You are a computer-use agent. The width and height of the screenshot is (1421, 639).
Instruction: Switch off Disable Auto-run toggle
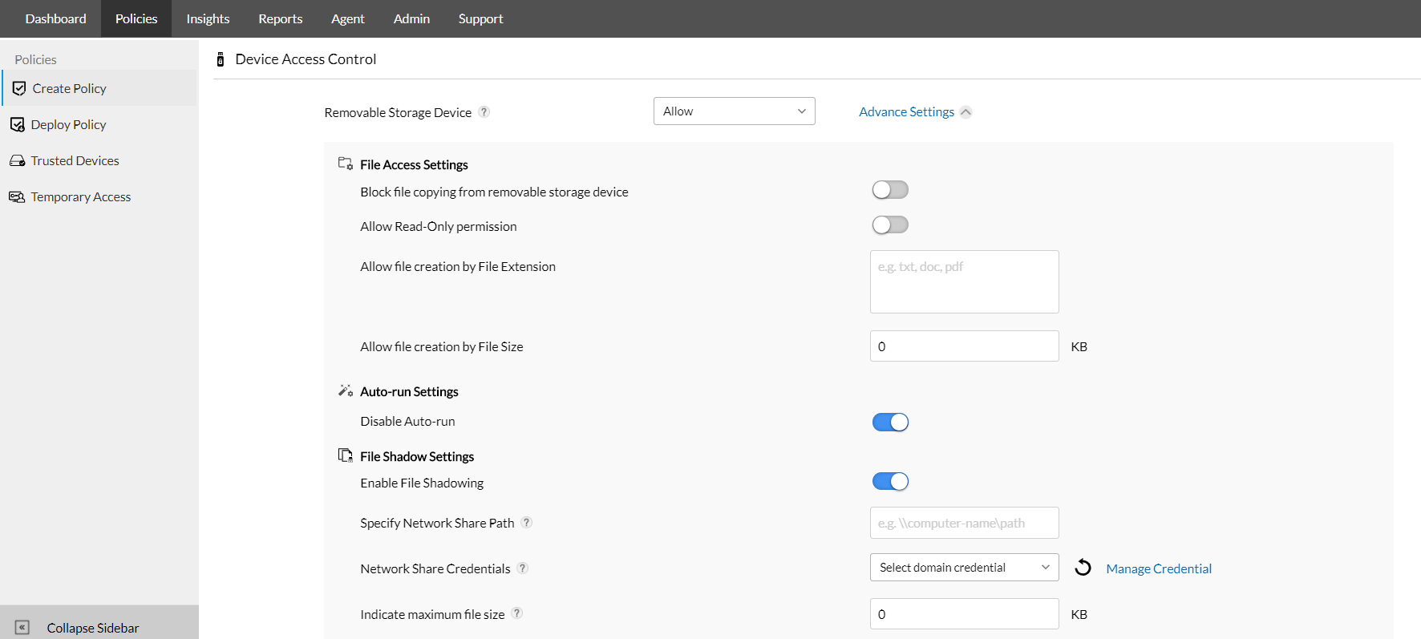890,423
